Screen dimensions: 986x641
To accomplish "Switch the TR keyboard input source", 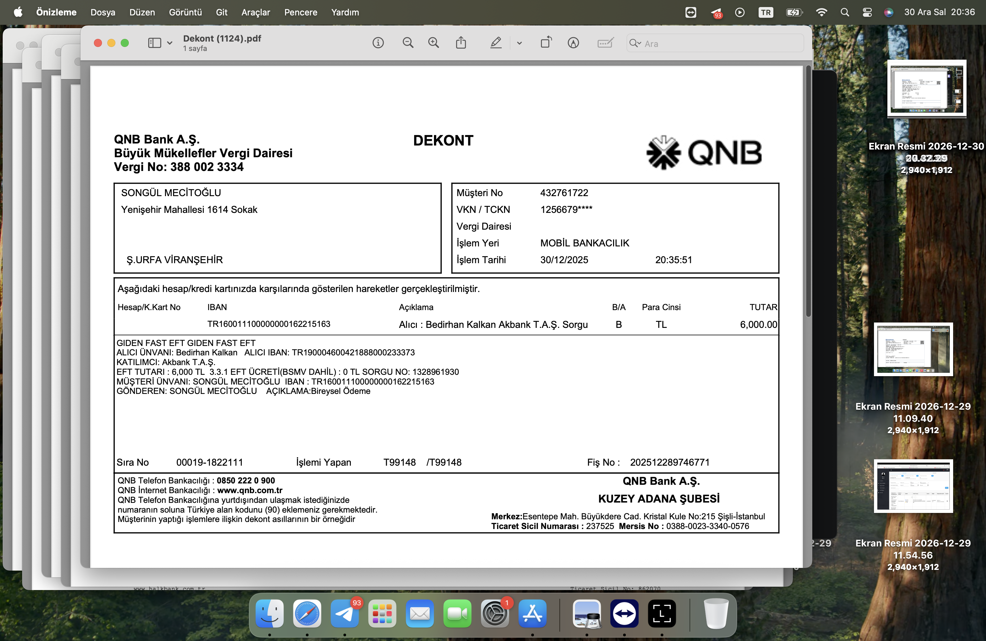I will [x=766, y=12].
